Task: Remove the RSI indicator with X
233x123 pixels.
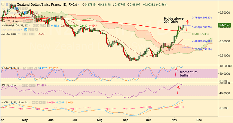Action: 34,86
